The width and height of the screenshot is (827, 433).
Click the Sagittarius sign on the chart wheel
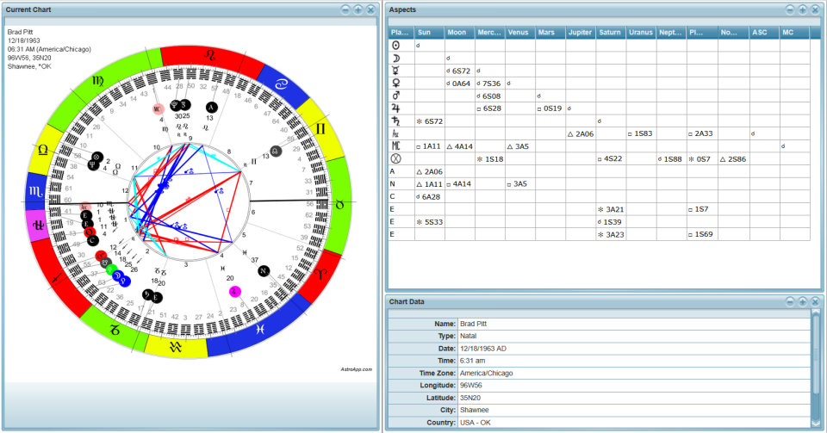[x=57, y=277]
